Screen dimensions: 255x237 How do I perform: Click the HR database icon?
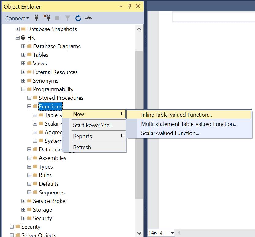click(23, 37)
